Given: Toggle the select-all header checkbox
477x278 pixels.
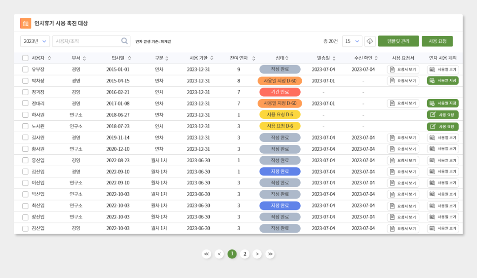Looking at the screenshot, I should pyautogui.click(x=25, y=58).
